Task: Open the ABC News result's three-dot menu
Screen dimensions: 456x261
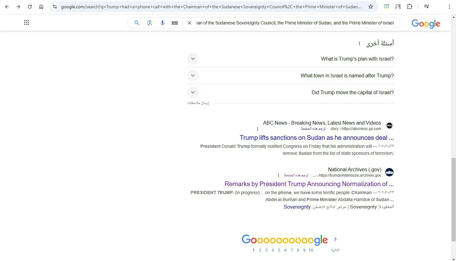Action: tap(258, 129)
